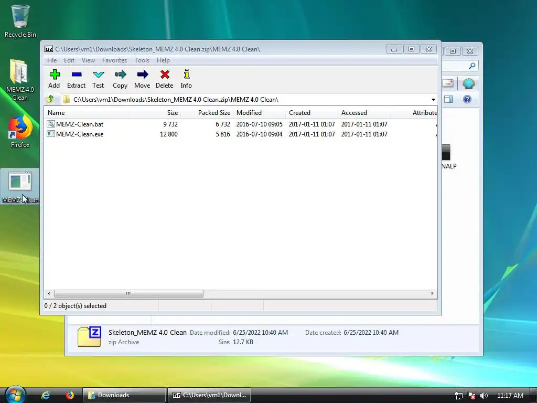Launch Firefox from taskbar quick launch

click(x=70, y=395)
